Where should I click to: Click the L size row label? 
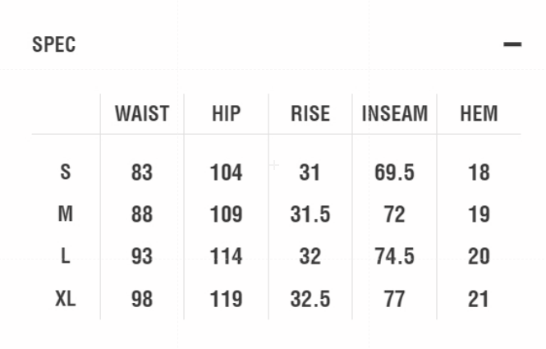click(66, 256)
